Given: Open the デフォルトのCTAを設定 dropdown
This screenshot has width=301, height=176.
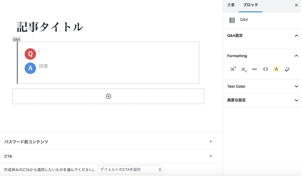Looking at the screenshot, I should tap(130, 170).
